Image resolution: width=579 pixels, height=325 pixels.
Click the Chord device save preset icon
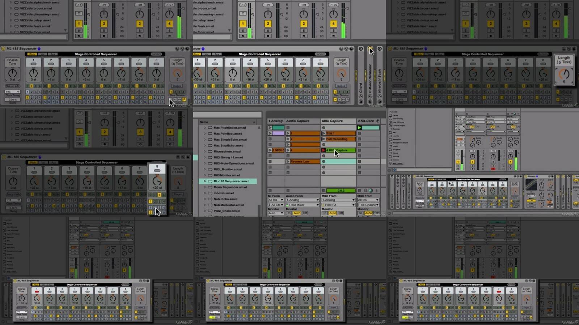pos(360,102)
